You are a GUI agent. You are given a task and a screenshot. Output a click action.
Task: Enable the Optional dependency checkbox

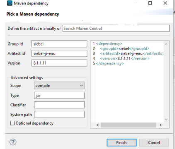tap(12, 123)
